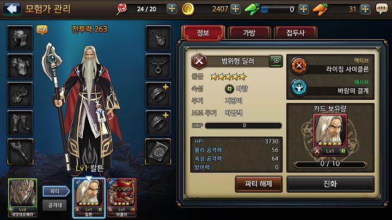The height and width of the screenshot is (220, 392).
Task: Toggle the 파티 roster filter
Action: 56,191
